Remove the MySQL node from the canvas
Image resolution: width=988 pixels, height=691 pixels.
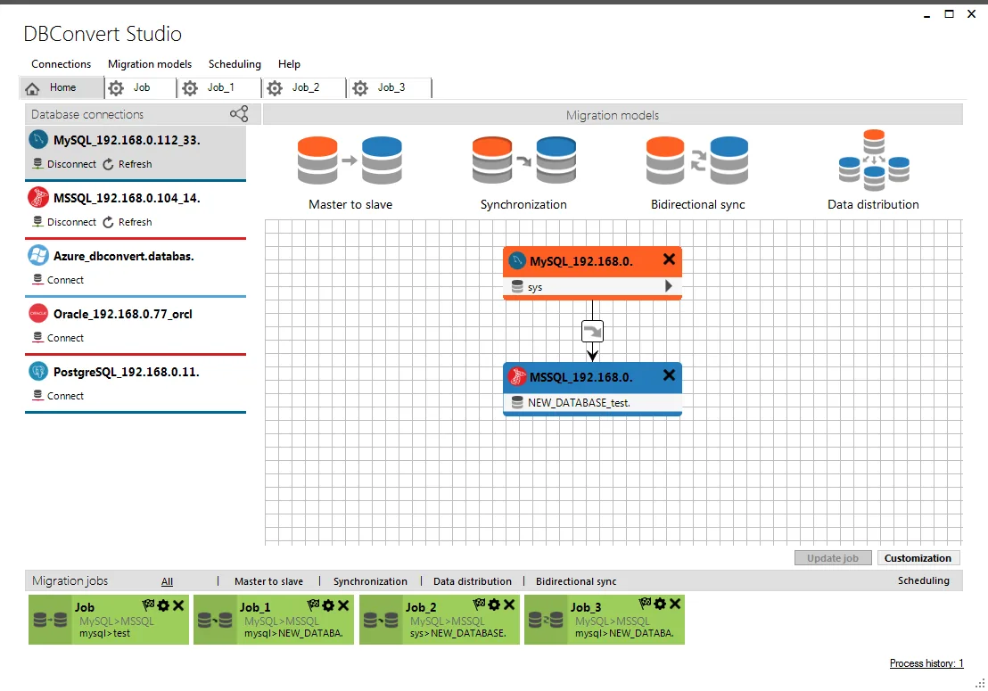(x=669, y=259)
